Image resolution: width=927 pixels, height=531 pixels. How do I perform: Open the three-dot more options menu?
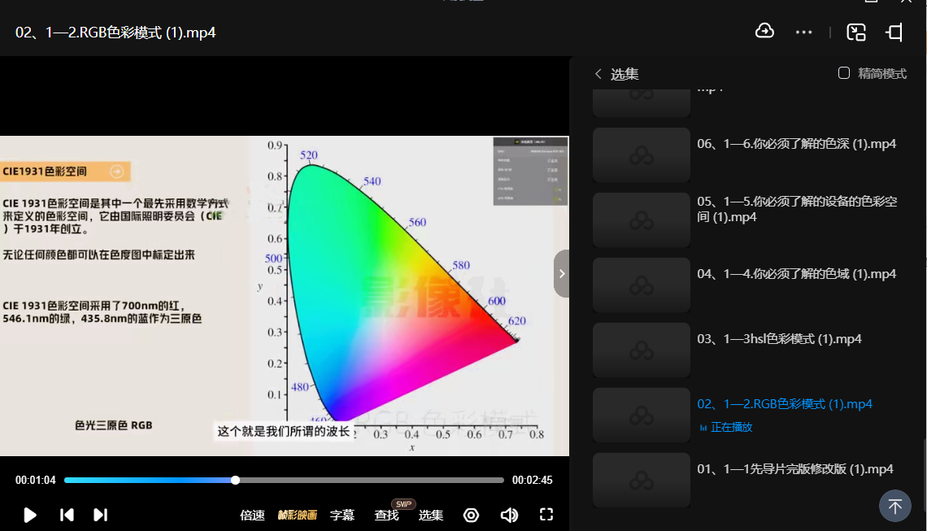click(x=803, y=32)
